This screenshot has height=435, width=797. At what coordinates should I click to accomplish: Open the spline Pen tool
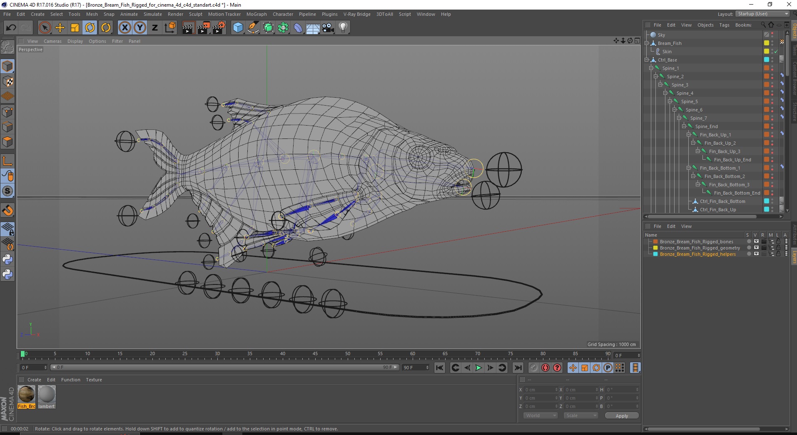(253, 28)
